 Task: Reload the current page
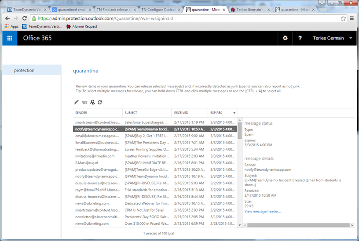coord(25,18)
